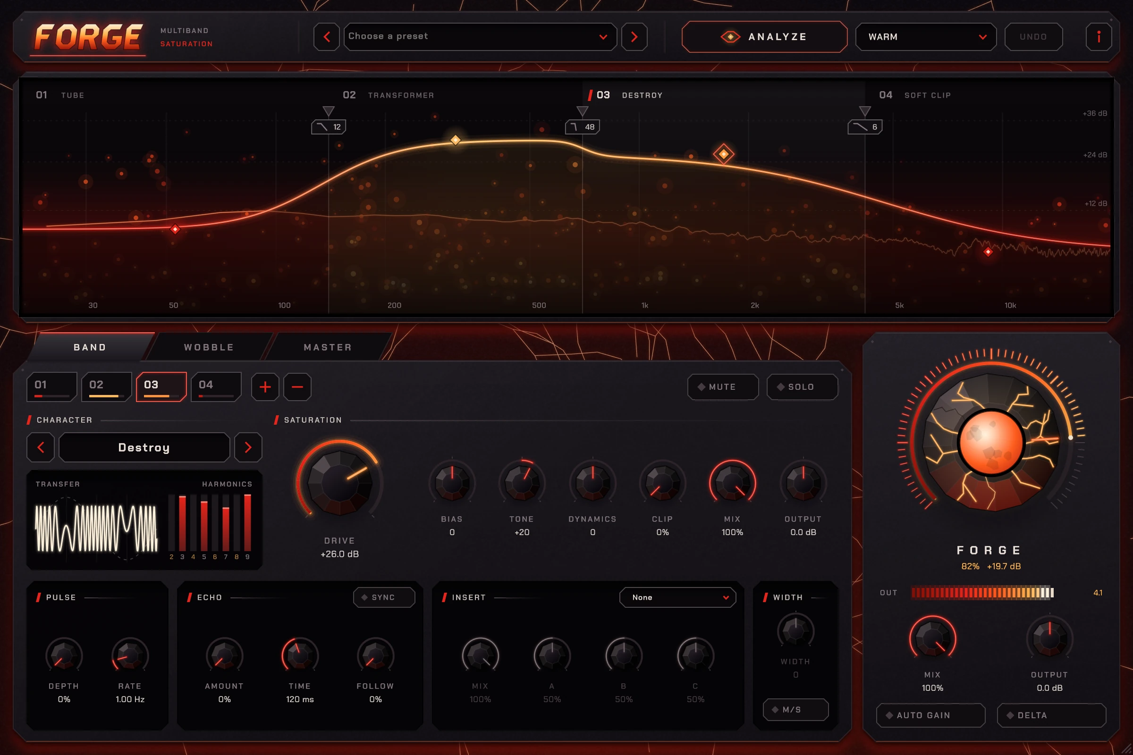
Task: Click the 6 dB crossover slope icon
Action: pyautogui.click(x=865, y=126)
